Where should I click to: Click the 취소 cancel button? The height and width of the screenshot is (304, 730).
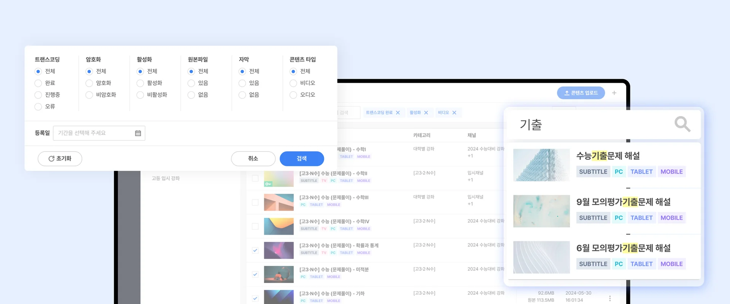pos(253,159)
